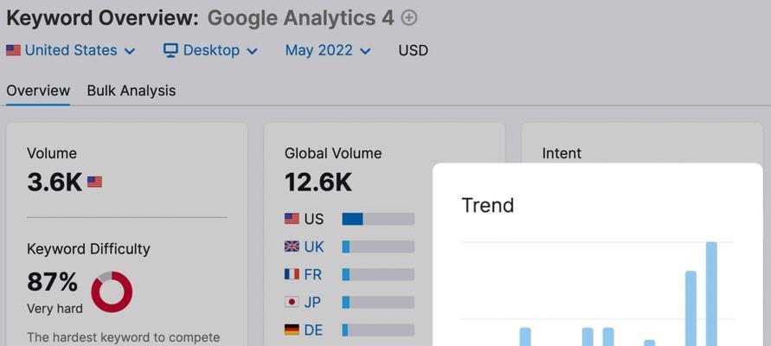Click the keyword difficulty donut chart
This screenshot has width=771, height=346.
pyautogui.click(x=112, y=292)
